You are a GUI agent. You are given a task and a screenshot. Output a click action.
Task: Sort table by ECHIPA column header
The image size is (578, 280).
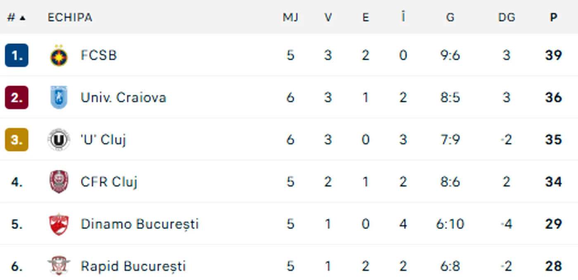(70, 17)
